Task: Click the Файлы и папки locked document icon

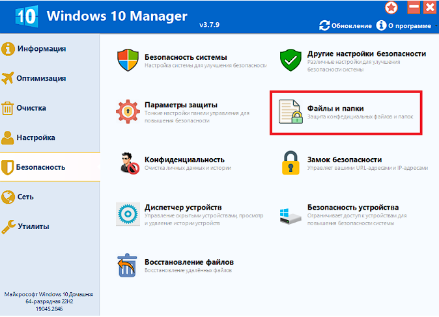Action: click(x=290, y=112)
